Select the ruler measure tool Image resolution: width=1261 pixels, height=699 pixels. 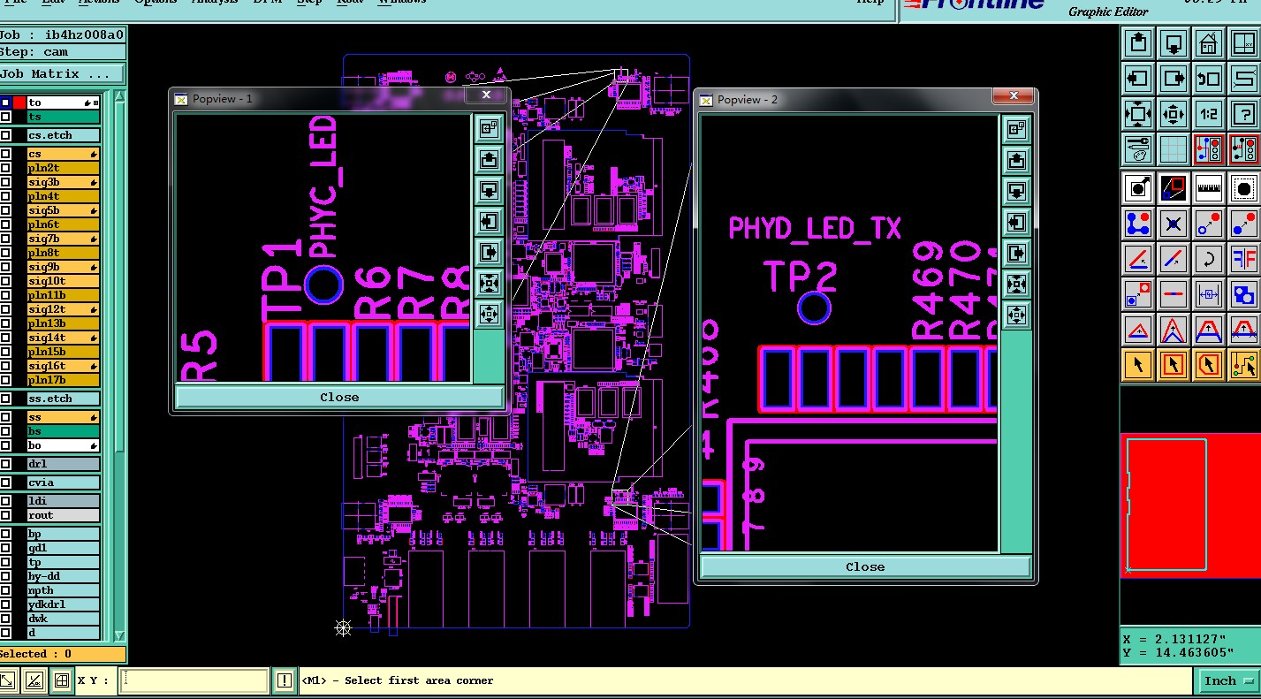click(x=1208, y=188)
